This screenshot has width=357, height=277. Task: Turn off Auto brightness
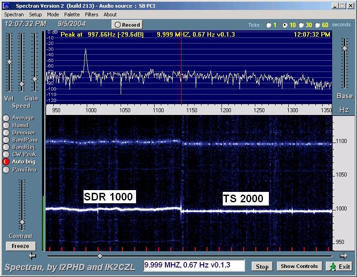pyautogui.click(x=6, y=162)
